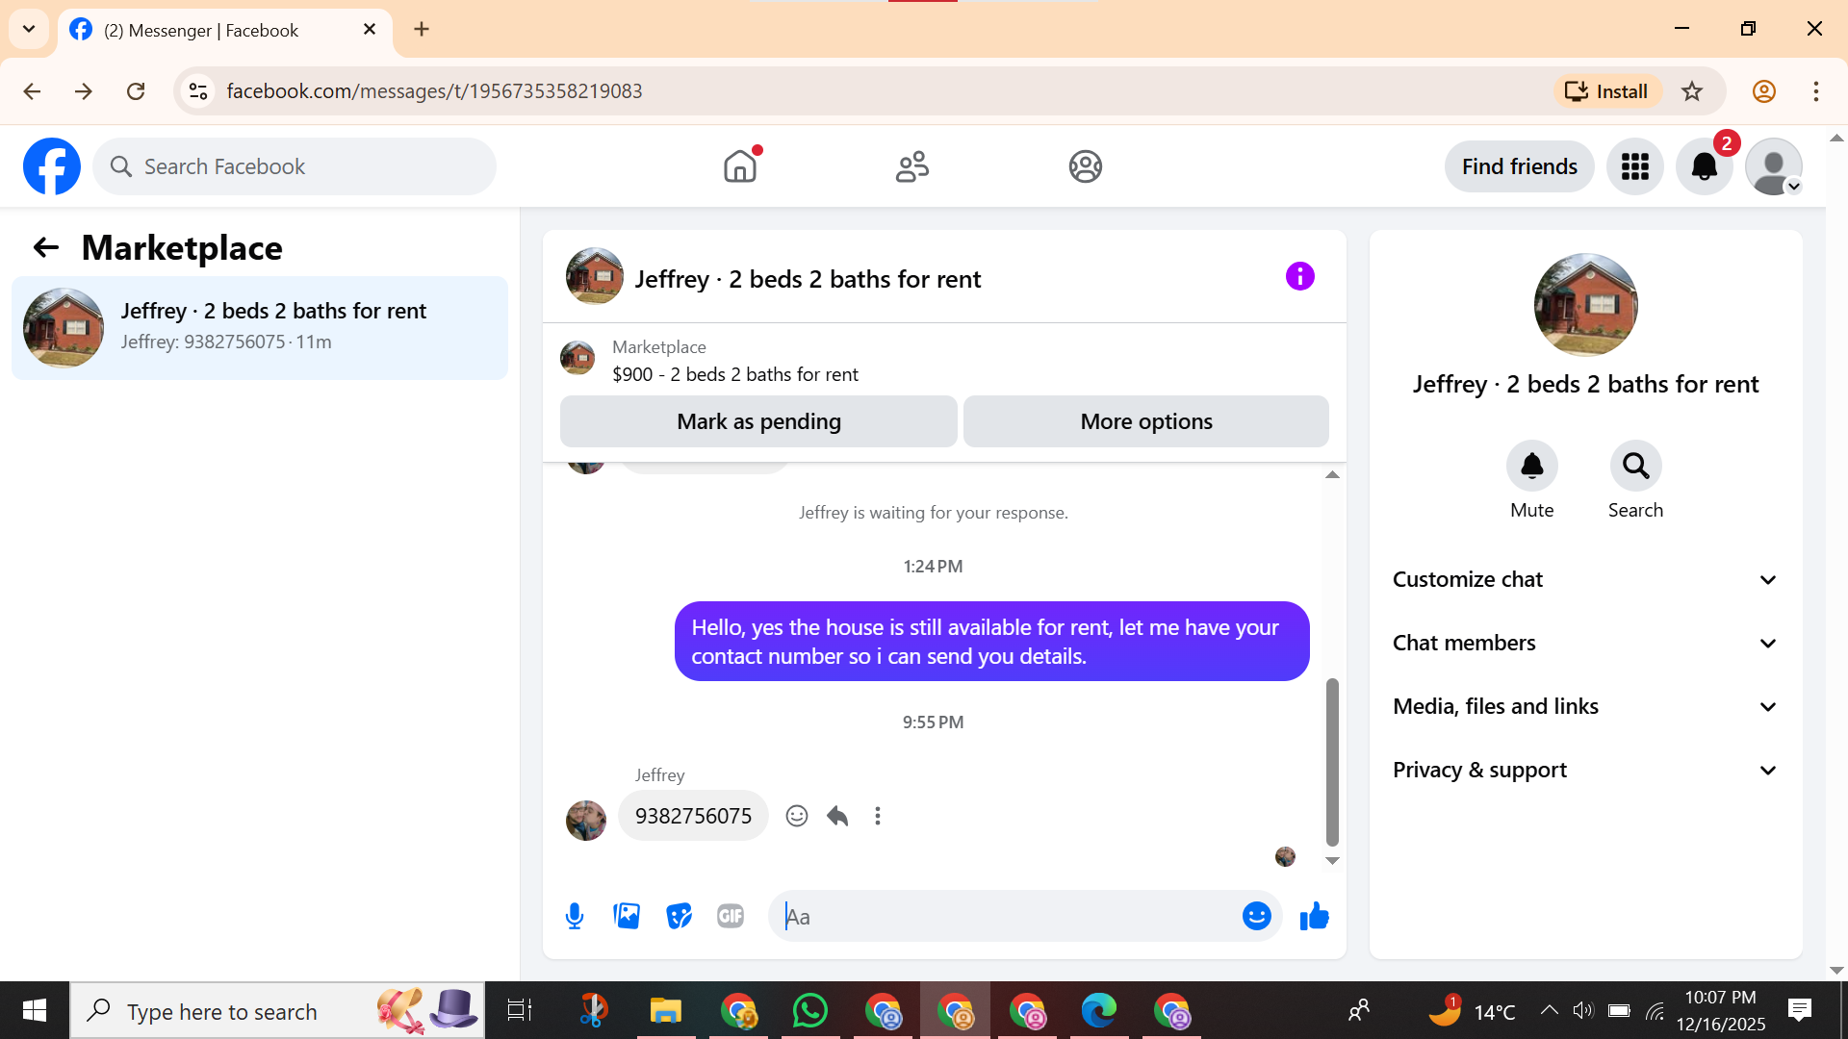Click the Search Facebook field
Screen dimensions: 1848x1039
click(x=295, y=166)
